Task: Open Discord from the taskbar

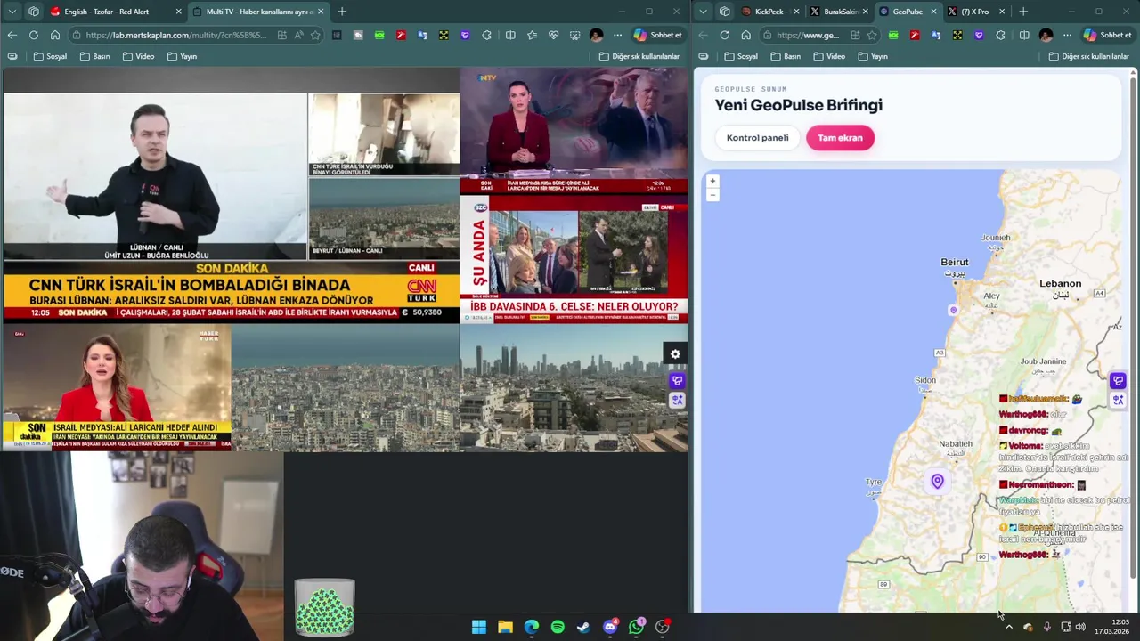Action: [x=610, y=627]
